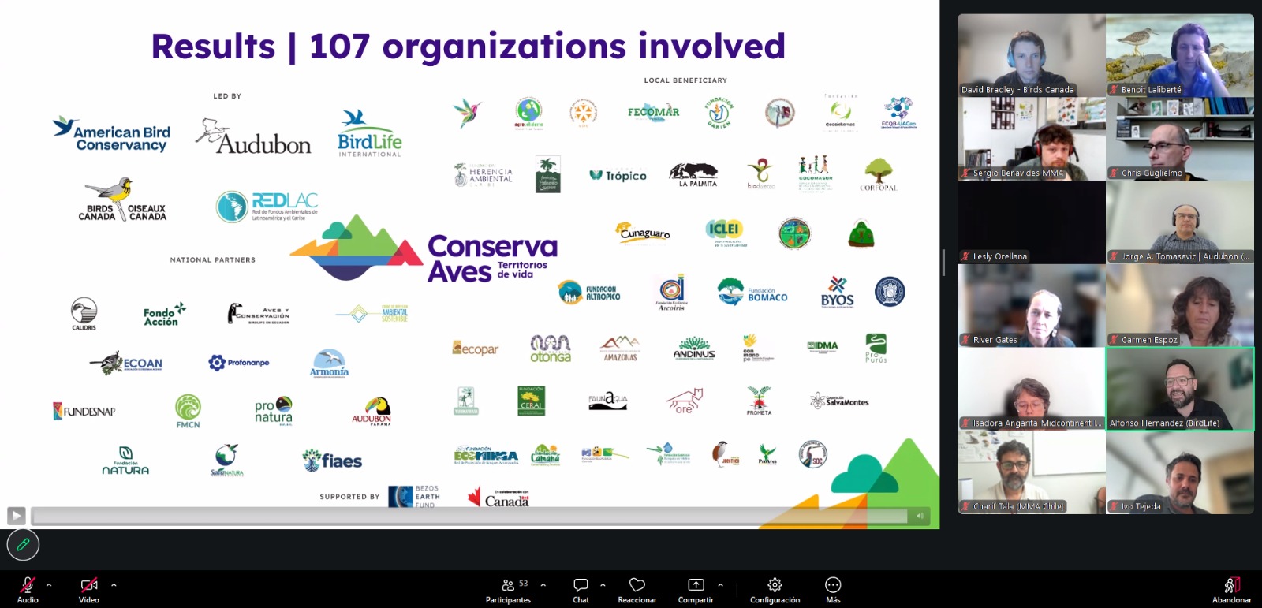Expand the Chat options arrow
1262x608 pixels.
pos(603,585)
